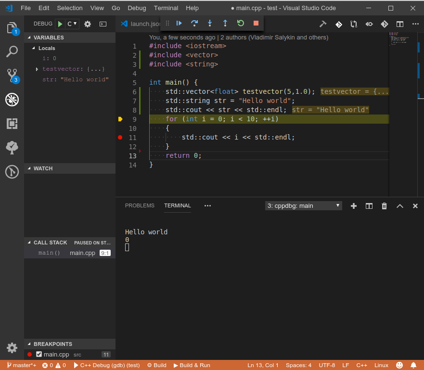424x370 pixels.
Task: Click Build & Run in the status bar
Action: pyautogui.click(x=192, y=365)
